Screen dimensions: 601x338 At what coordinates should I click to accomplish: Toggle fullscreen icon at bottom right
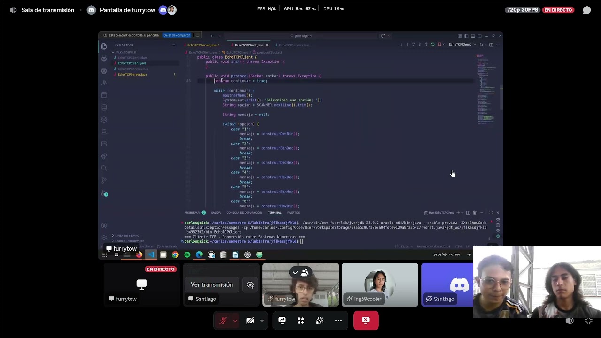click(x=588, y=321)
